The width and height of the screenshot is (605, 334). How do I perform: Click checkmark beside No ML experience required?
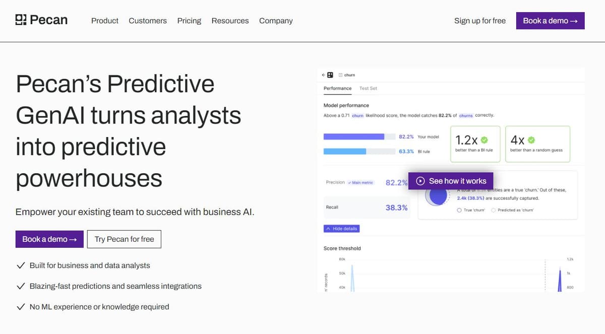pos(21,306)
